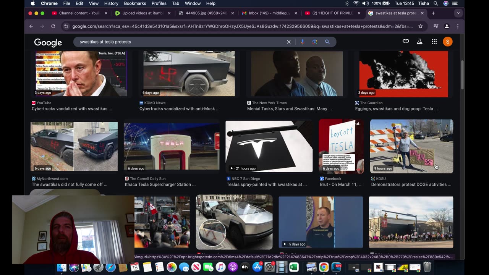
Task: Click the page vertical scrollbar
Action: pyautogui.click(x=462, y=74)
